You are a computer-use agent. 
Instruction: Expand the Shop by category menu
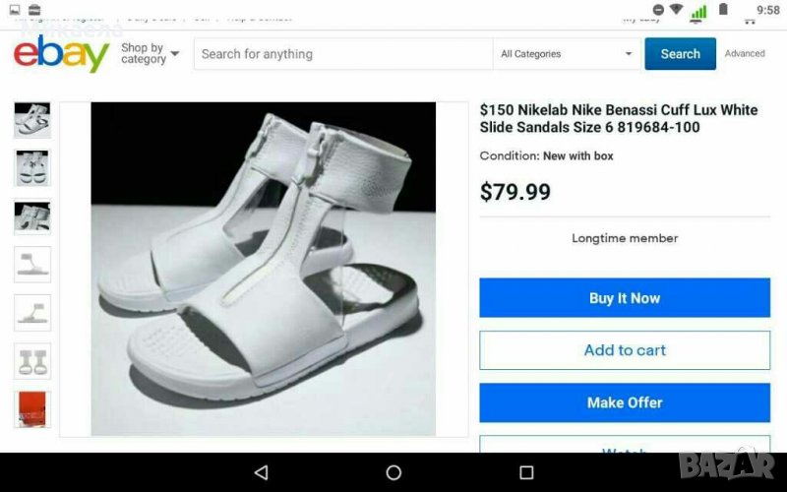coord(150,54)
